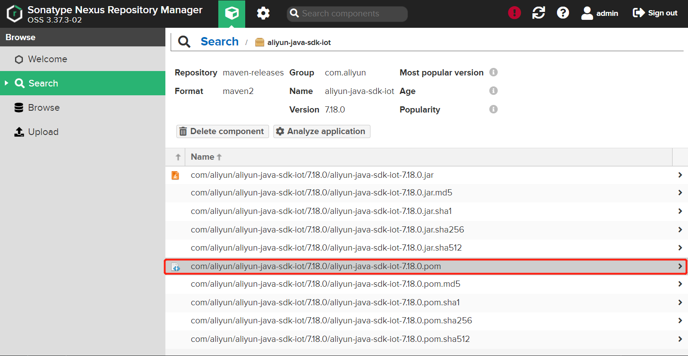Image resolution: width=688 pixels, height=356 pixels.
Task: Click info icon for Most popular version
Action: click(x=494, y=72)
